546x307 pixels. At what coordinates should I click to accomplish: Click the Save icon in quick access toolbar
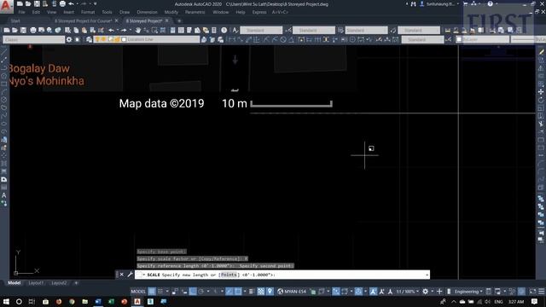[x=37, y=3]
